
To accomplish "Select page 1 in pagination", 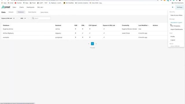I will point(92,44).
